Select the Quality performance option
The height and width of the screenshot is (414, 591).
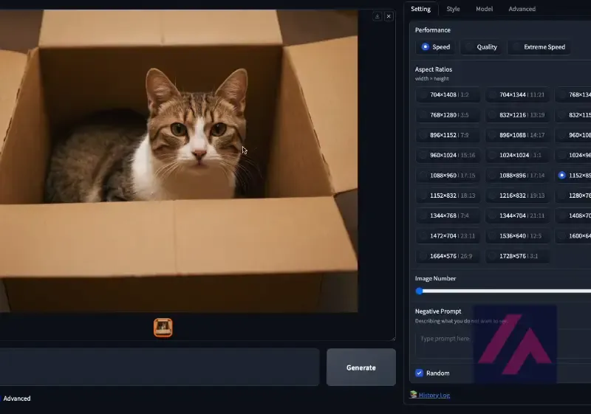pos(481,47)
